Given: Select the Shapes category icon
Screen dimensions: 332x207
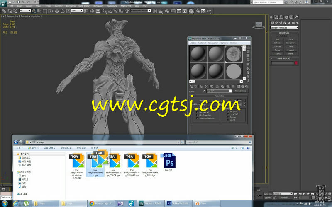Looking at the screenshot, I should pos(276,23).
